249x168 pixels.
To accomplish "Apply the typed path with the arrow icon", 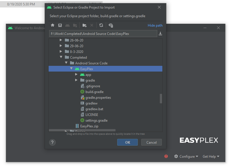I will tap(160, 33).
